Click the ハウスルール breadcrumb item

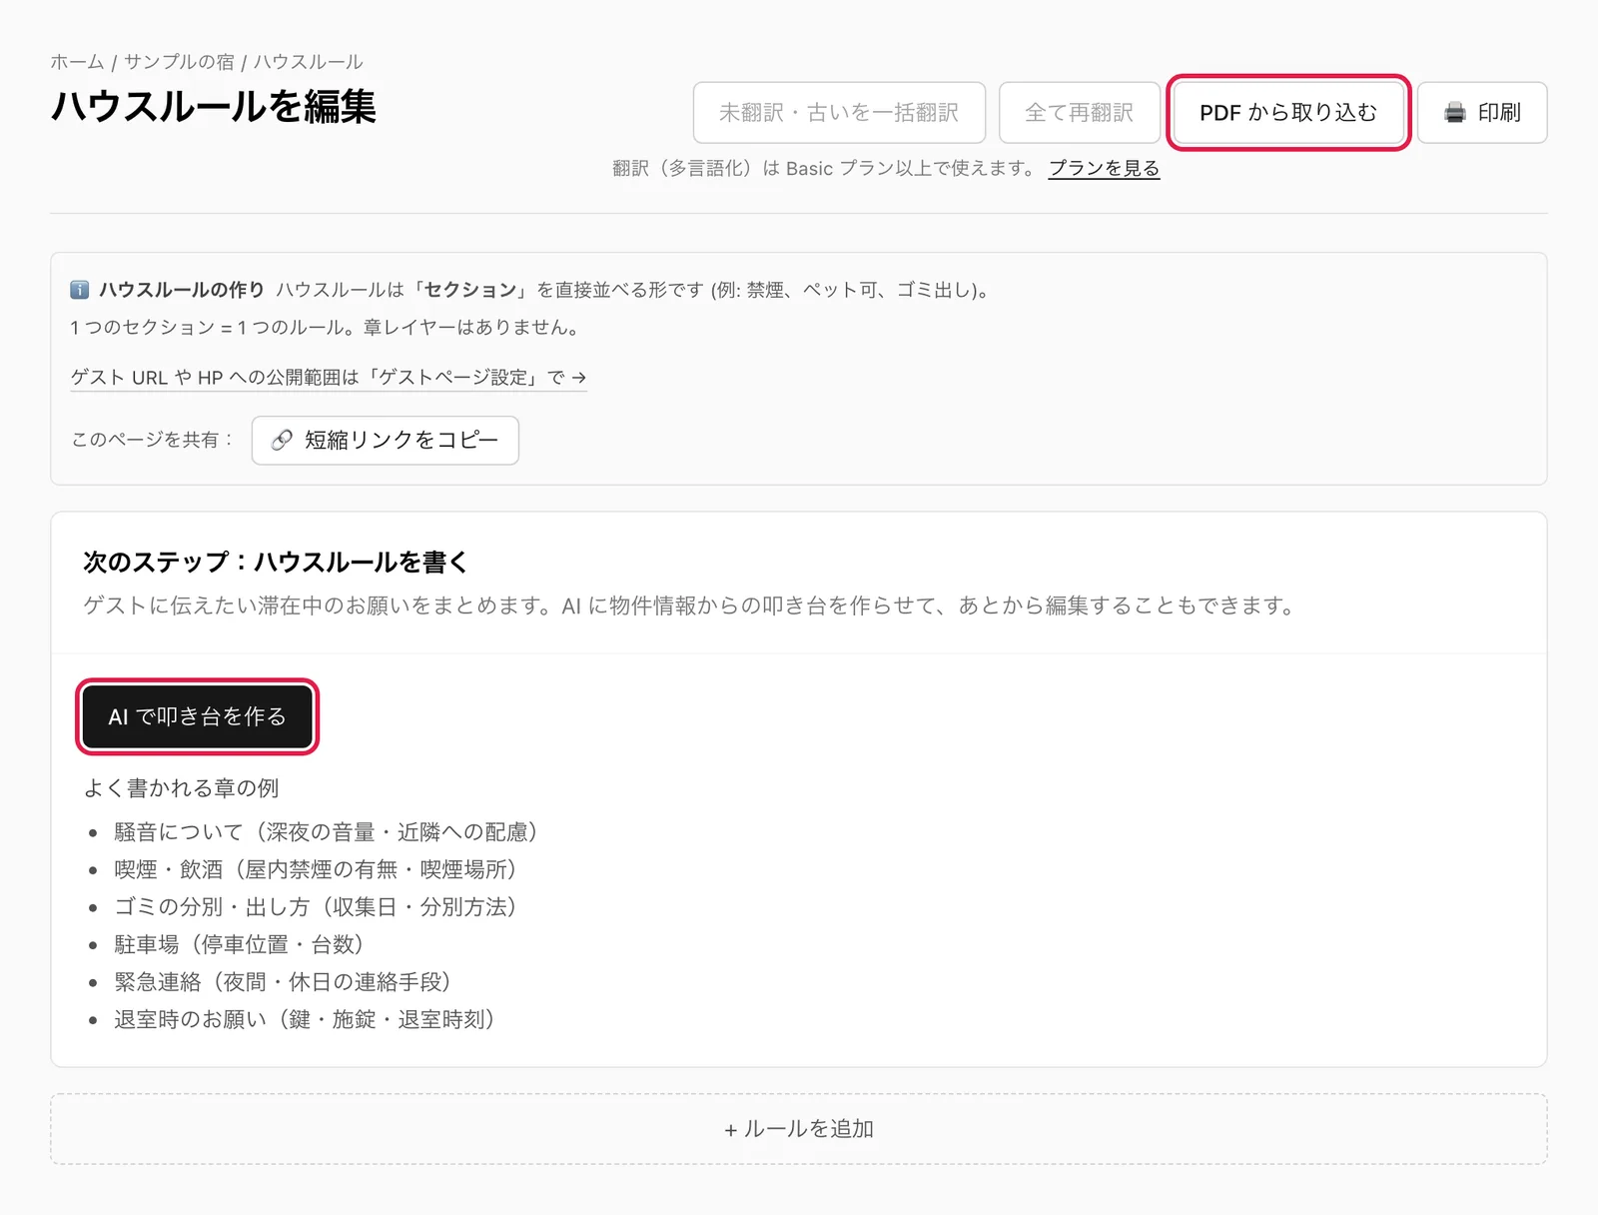pos(308,62)
